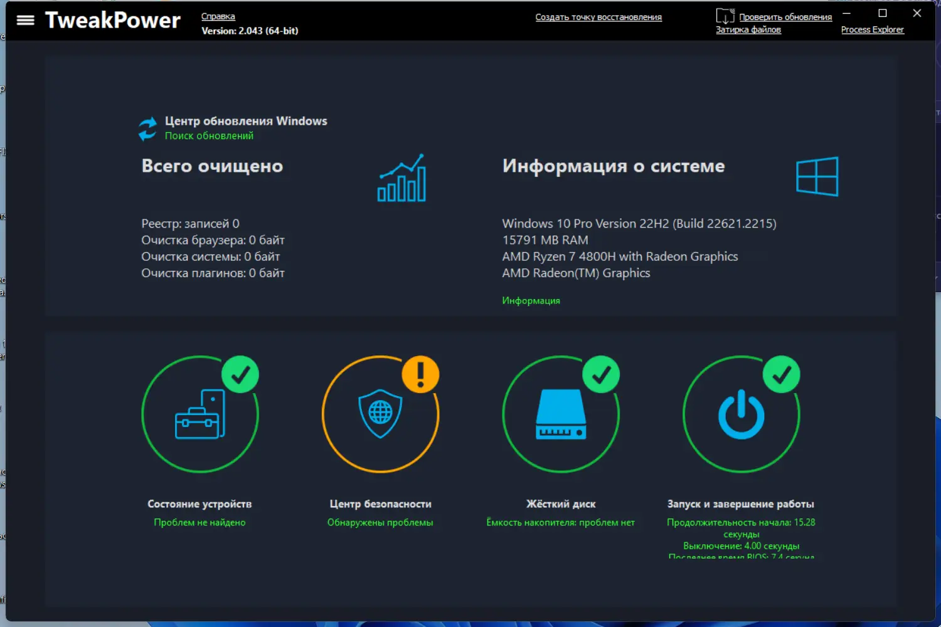Click Обнаружены проблемы status text
Screen dimensions: 941x627
coord(380,522)
